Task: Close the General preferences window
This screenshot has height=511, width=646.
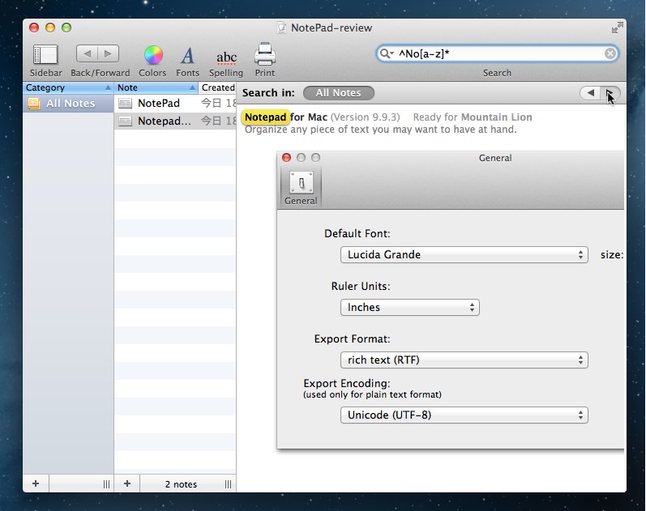Action: point(286,158)
